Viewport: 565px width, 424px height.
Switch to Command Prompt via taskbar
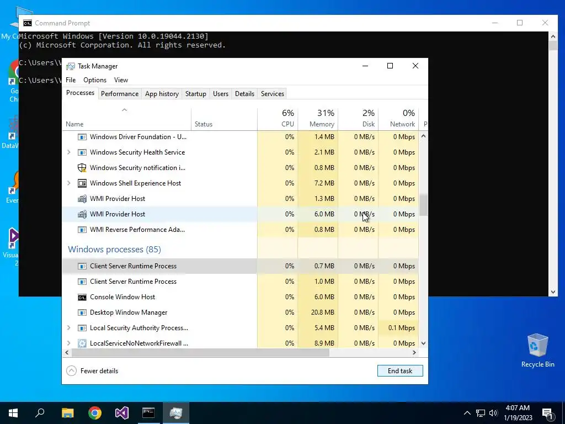148,413
